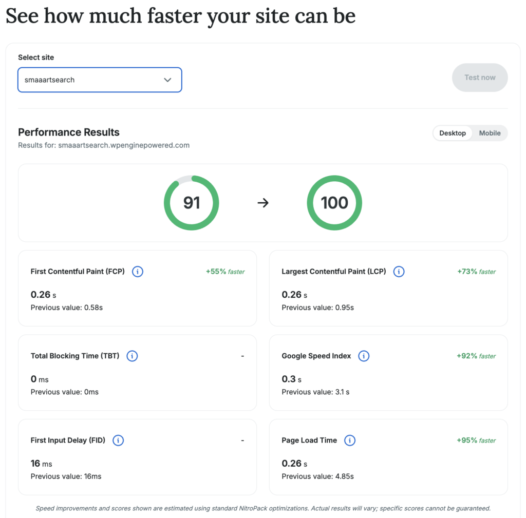Image resolution: width=526 pixels, height=518 pixels.
Task: Click the chevron in site selector
Action: pos(167,80)
